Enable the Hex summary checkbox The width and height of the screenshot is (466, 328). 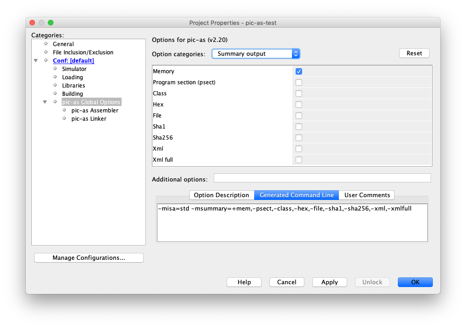click(x=299, y=105)
